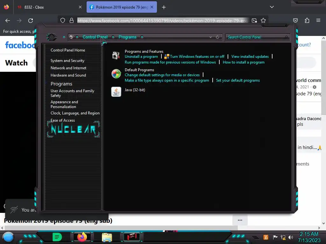Expand the Firefox list all tabs chevron

point(272,7)
